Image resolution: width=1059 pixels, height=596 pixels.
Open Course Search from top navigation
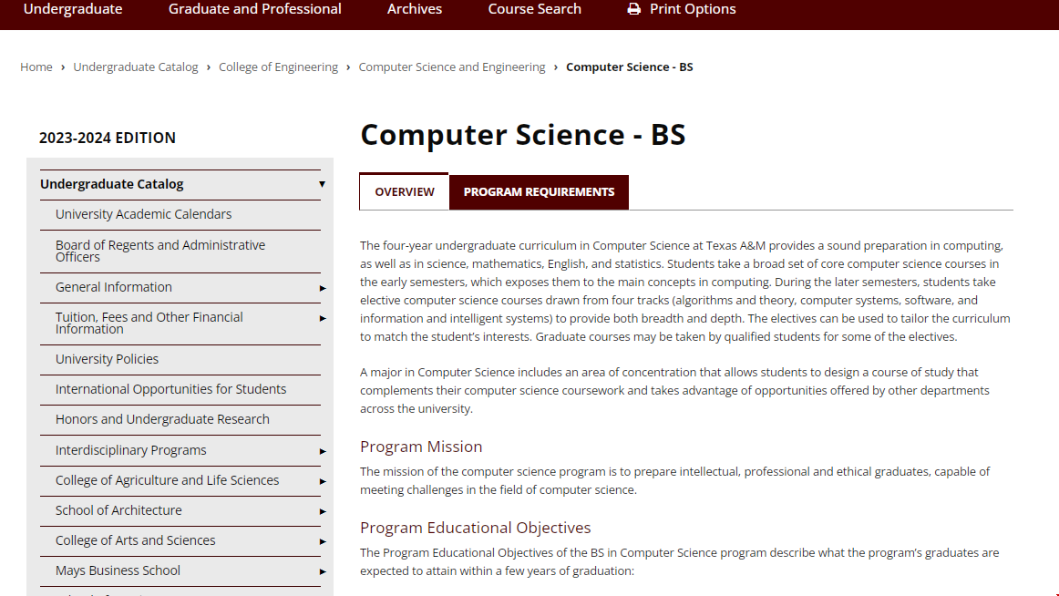[x=534, y=9]
